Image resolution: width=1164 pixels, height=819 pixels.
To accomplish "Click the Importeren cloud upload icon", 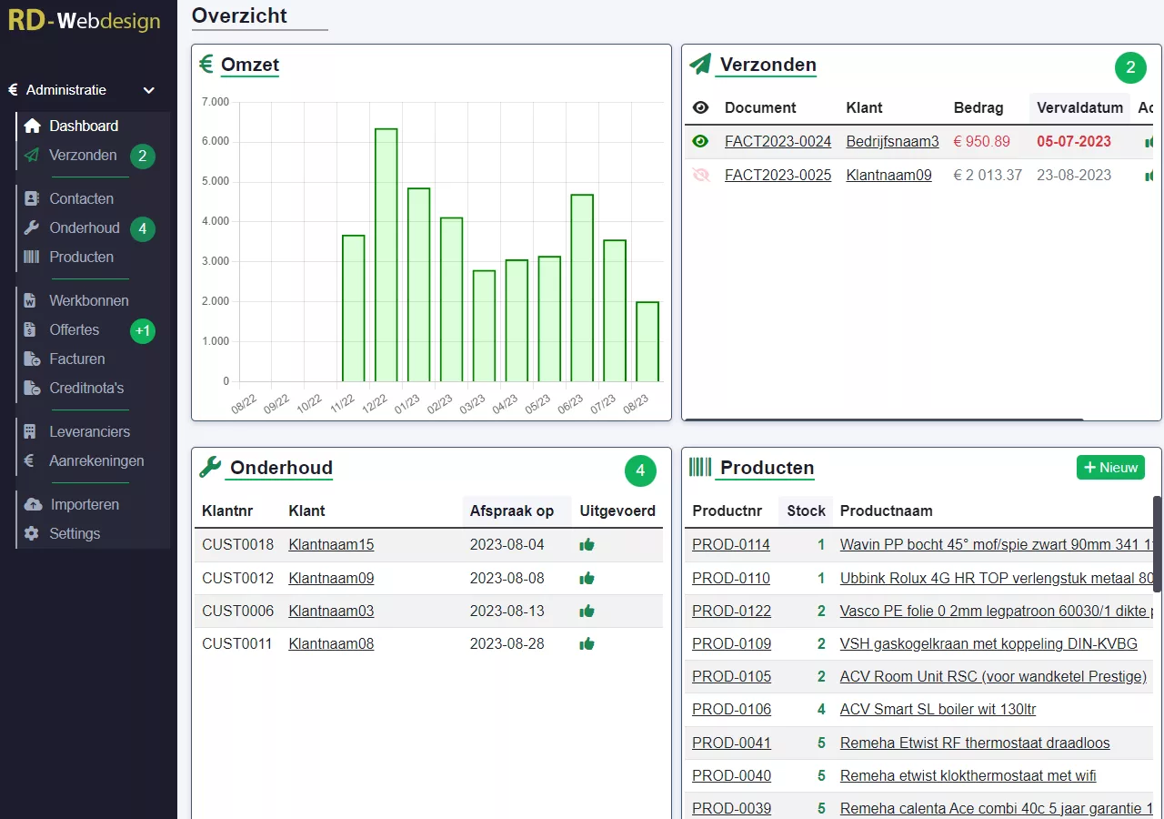I will [32, 504].
